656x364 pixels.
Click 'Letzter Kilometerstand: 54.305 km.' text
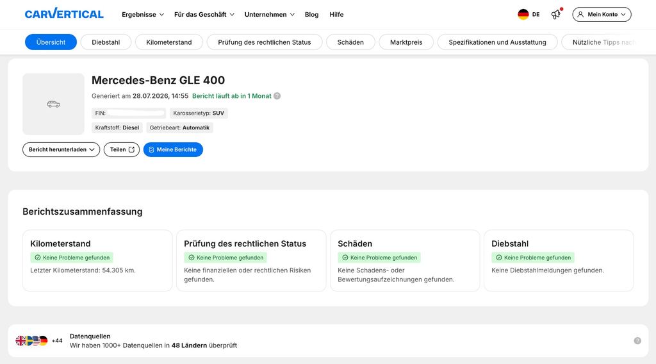[83, 270]
